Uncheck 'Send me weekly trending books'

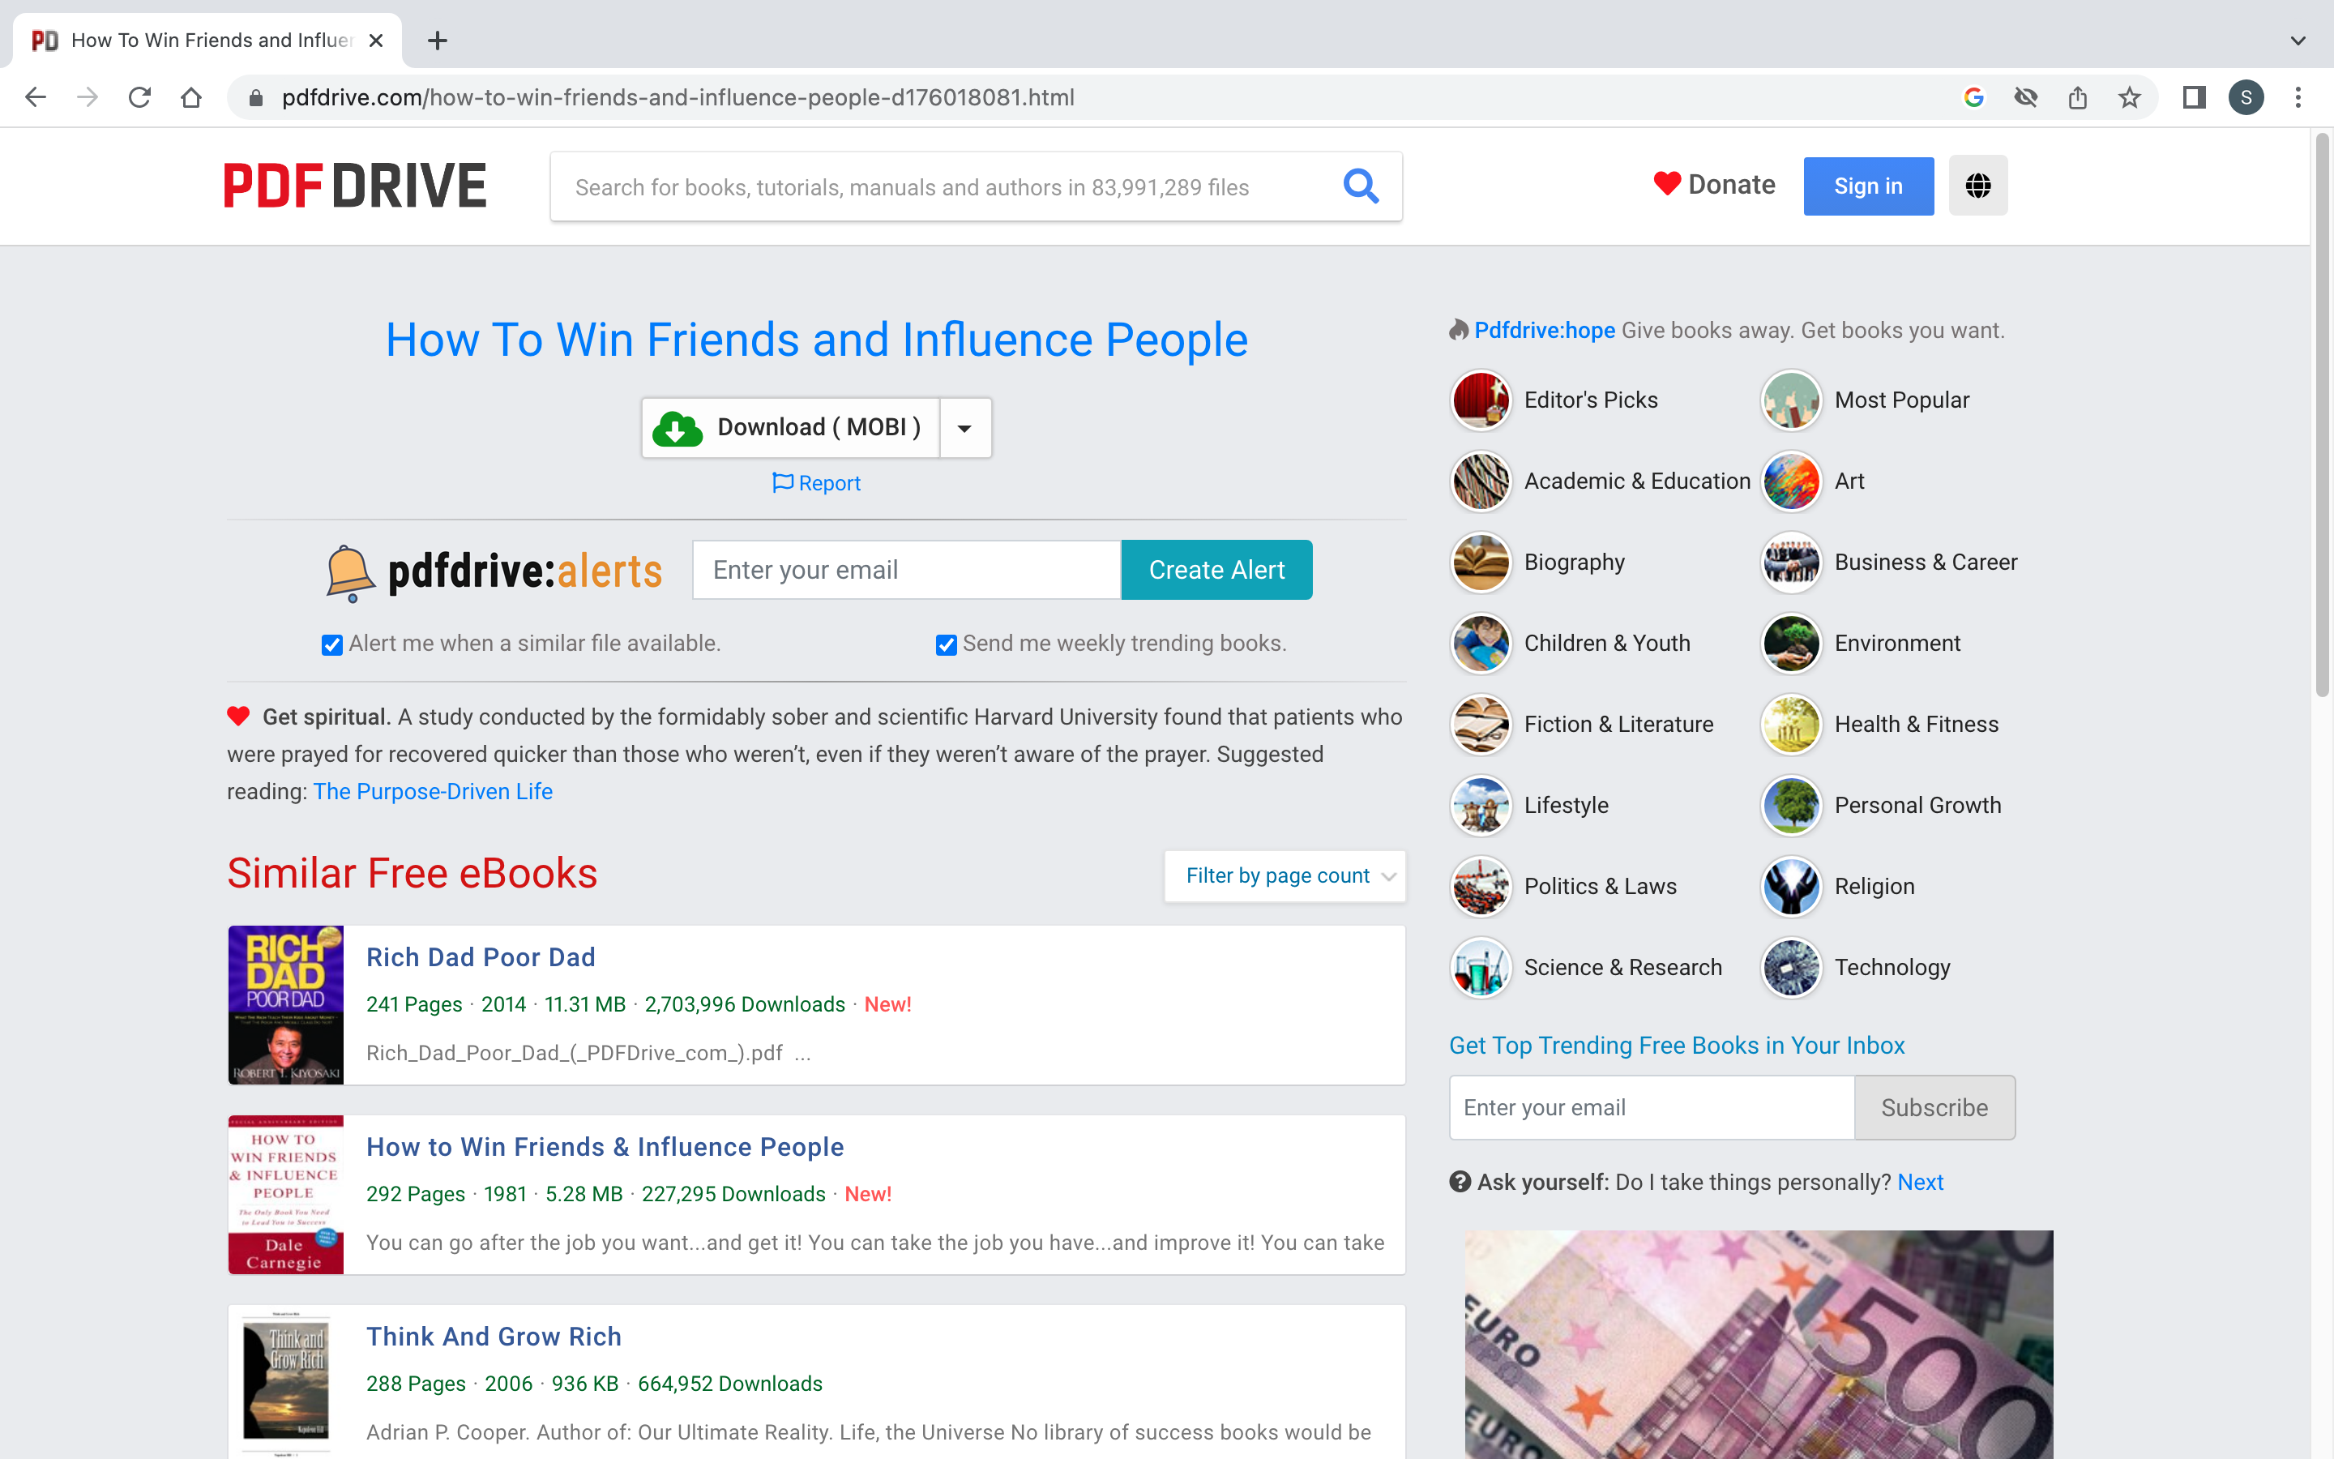[946, 644]
